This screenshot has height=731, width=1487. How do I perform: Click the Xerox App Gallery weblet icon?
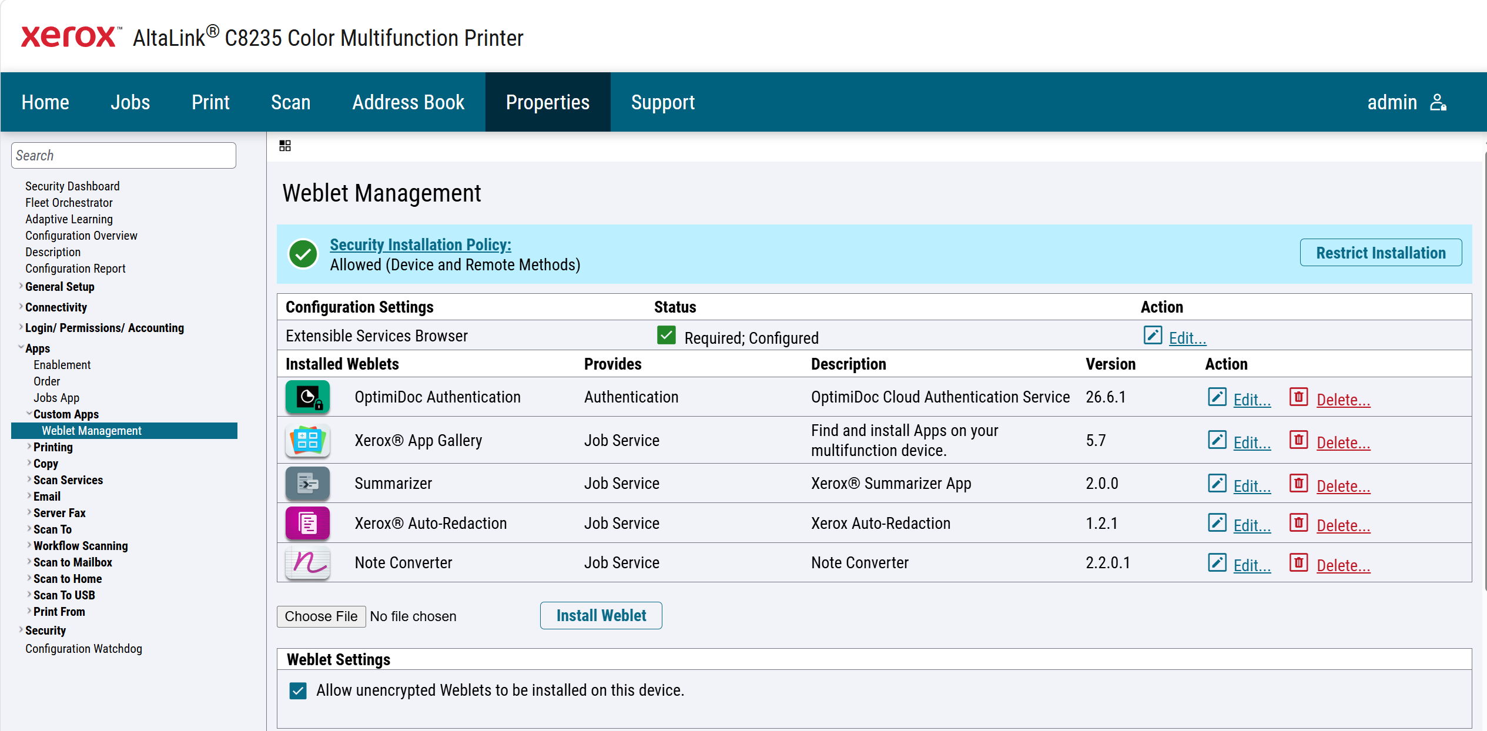tap(307, 440)
